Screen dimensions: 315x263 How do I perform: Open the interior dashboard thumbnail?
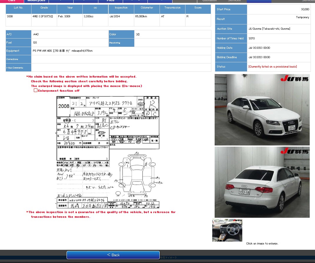[x=227, y=230]
